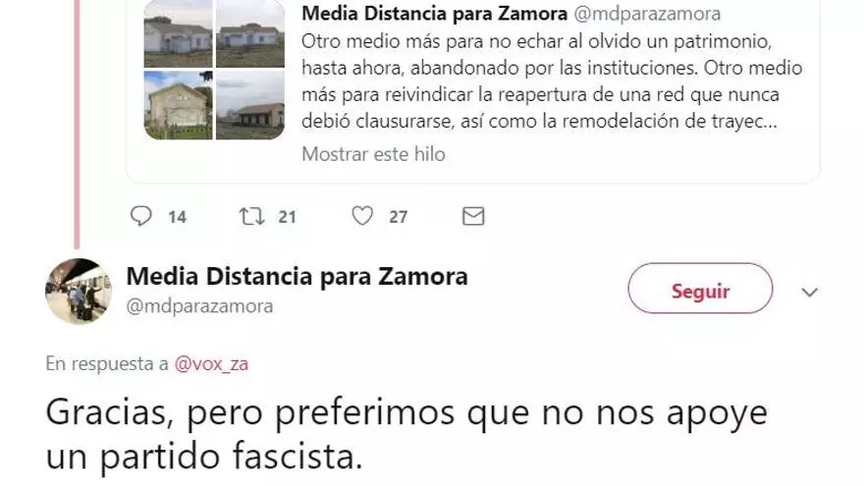This screenshot has height=486, width=864.
Task: Open the bottom-left station building photo
Action: [178, 105]
